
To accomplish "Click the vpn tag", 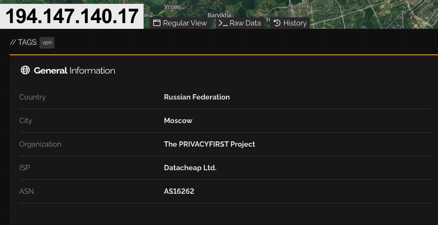I will 47,43.
